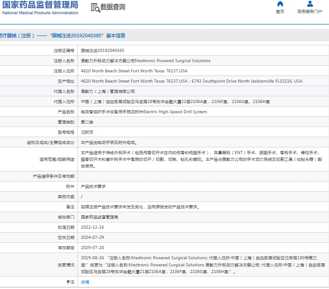Click the 数据查询 magnifier document icon

(x=95, y=8)
